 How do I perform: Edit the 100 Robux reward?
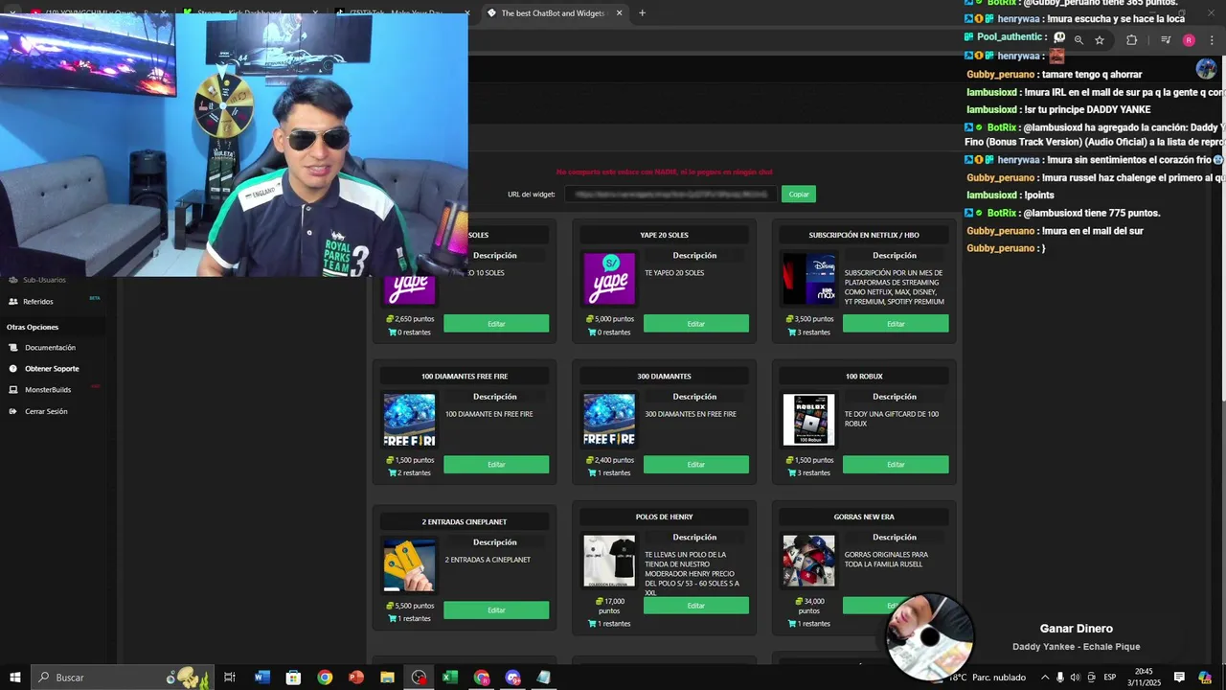point(896,465)
